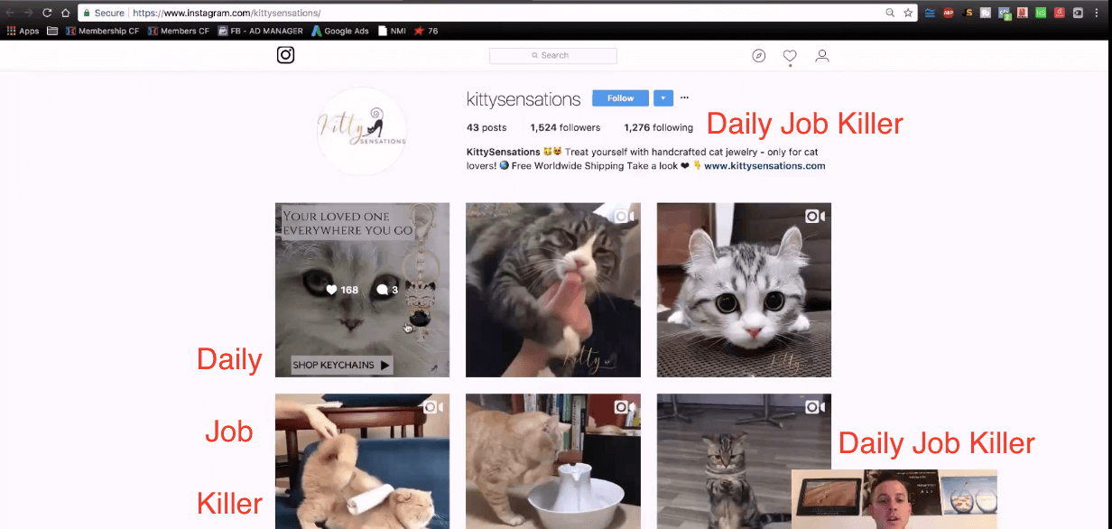The height and width of the screenshot is (529, 1112).
Task: Click the browser home icon
Action: (x=65, y=13)
